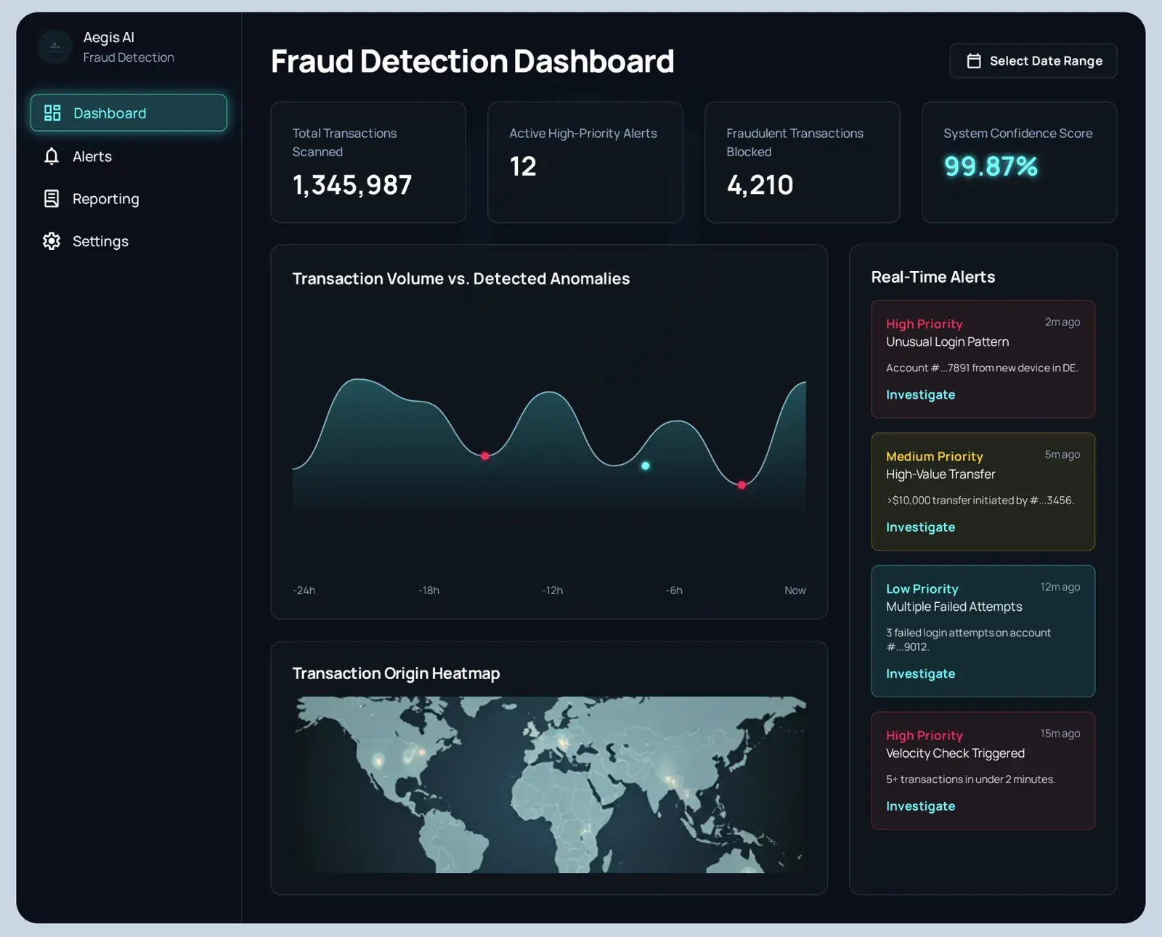This screenshot has height=937, width=1162.
Task: Click the '-18h' chart axis label
Action: [x=428, y=591]
